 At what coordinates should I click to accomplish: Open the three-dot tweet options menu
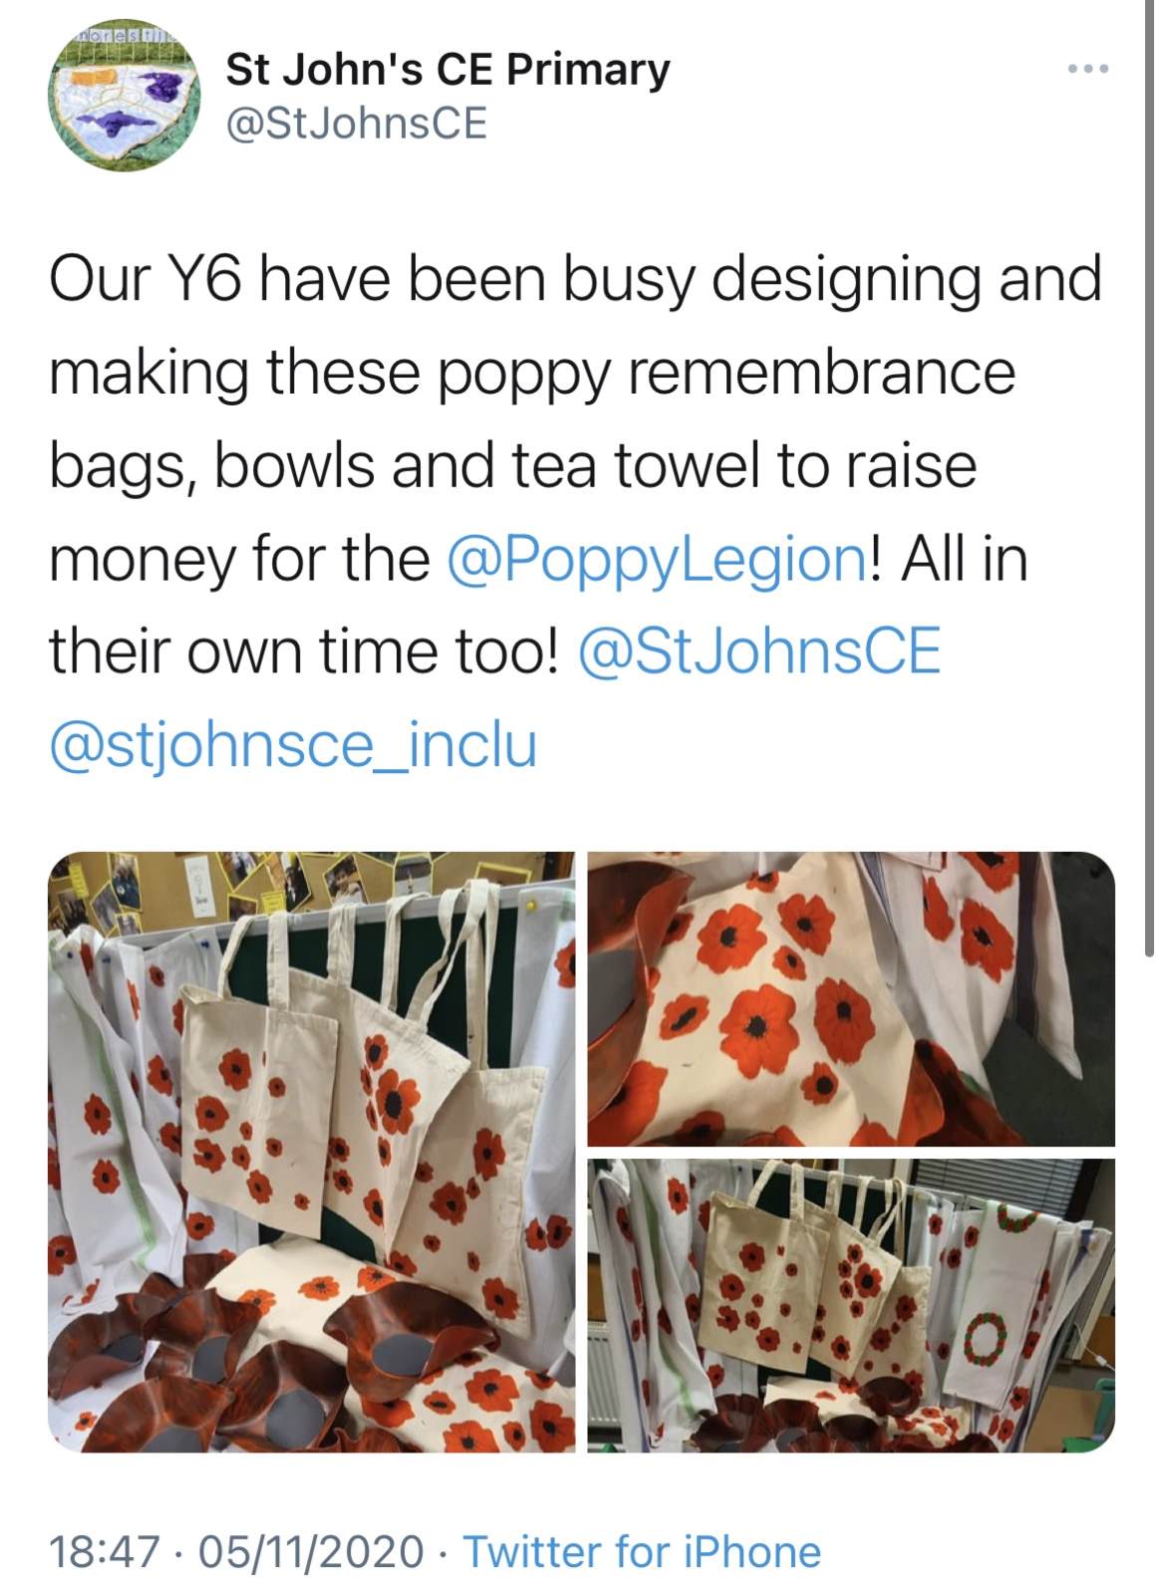[1087, 70]
